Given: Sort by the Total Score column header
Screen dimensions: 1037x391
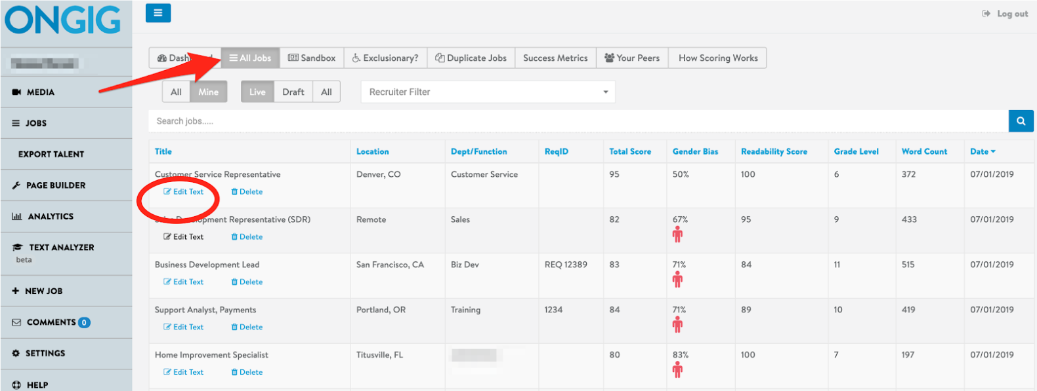Looking at the screenshot, I should pyautogui.click(x=630, y=151).
